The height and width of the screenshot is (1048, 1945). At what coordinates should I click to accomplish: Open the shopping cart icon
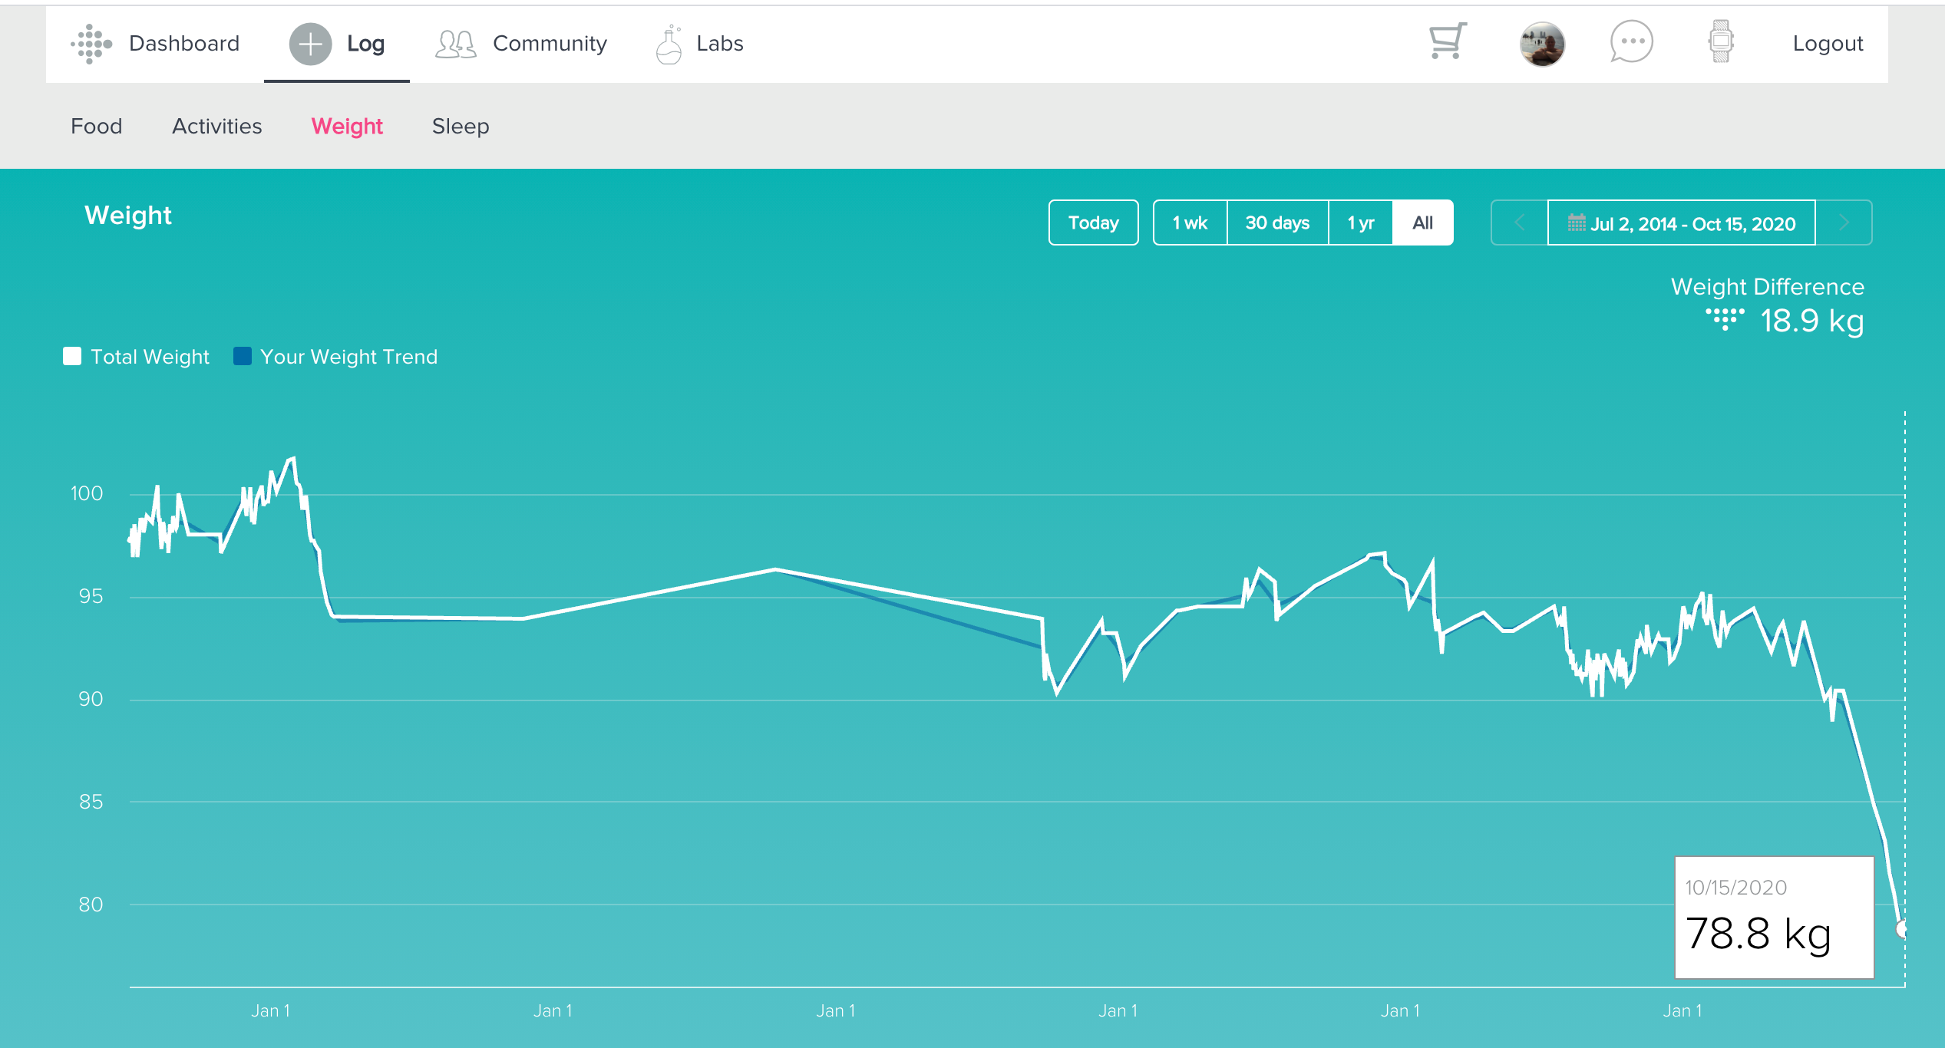[1447, 41]
